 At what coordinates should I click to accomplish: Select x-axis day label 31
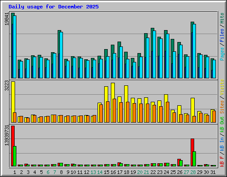213,172
